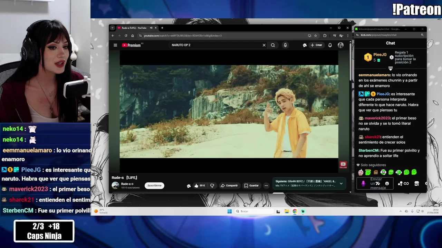Open Chrome three-dot menu
The width and height of the screenshot is (442, 248).
[x=347, y=35]
